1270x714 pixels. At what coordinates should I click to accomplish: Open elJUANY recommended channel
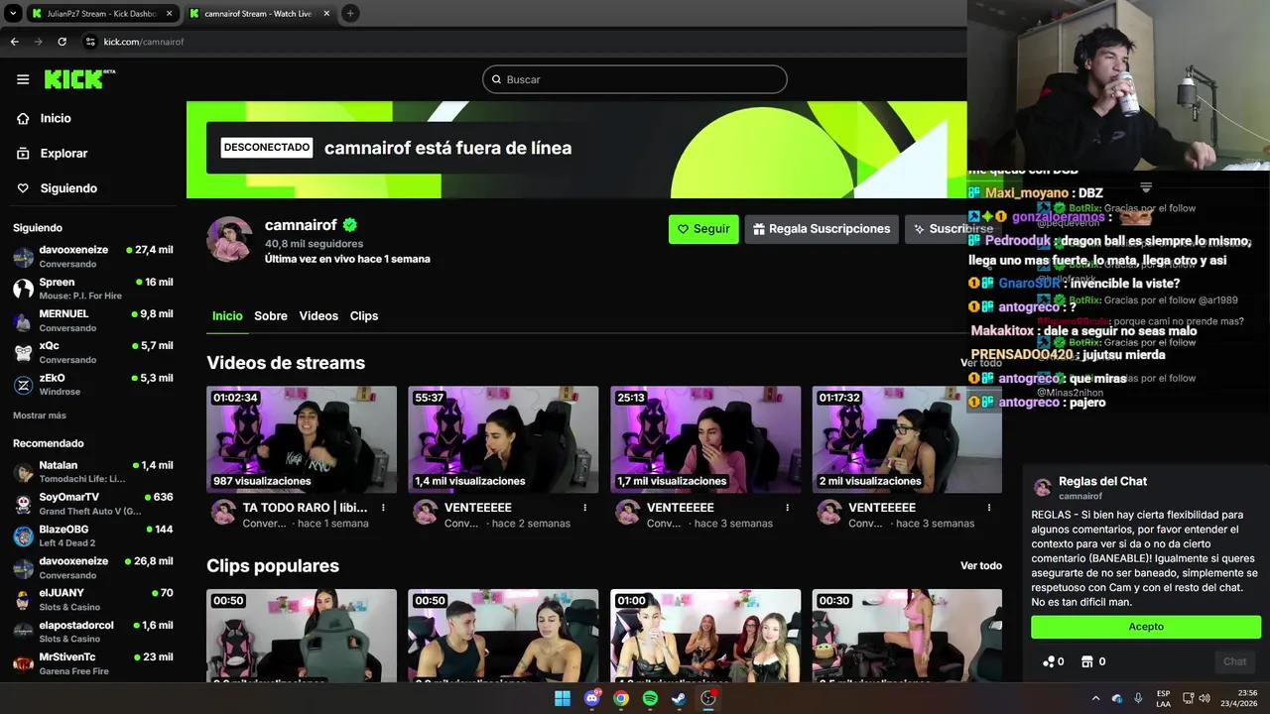(x=92, y=600)
